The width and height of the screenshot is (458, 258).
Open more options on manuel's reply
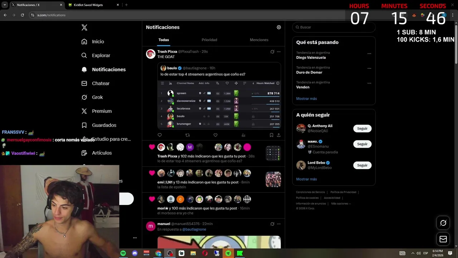279,224
